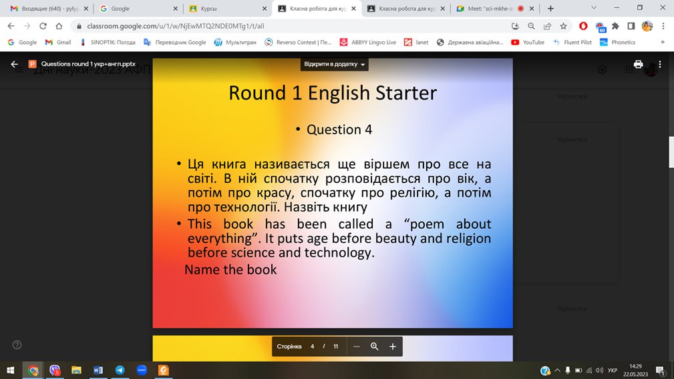Toggle the УКР keyboard language indicator
Screen dimensions: 674x379
pos(613,370)
